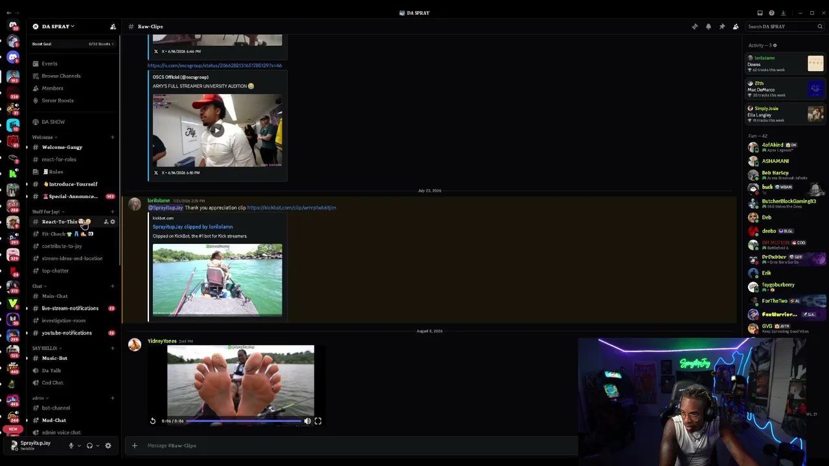Open the Inbox icon in title bar
Image resolution: width=829 pixels, height=466 pixels.
[x=760, y=13]
